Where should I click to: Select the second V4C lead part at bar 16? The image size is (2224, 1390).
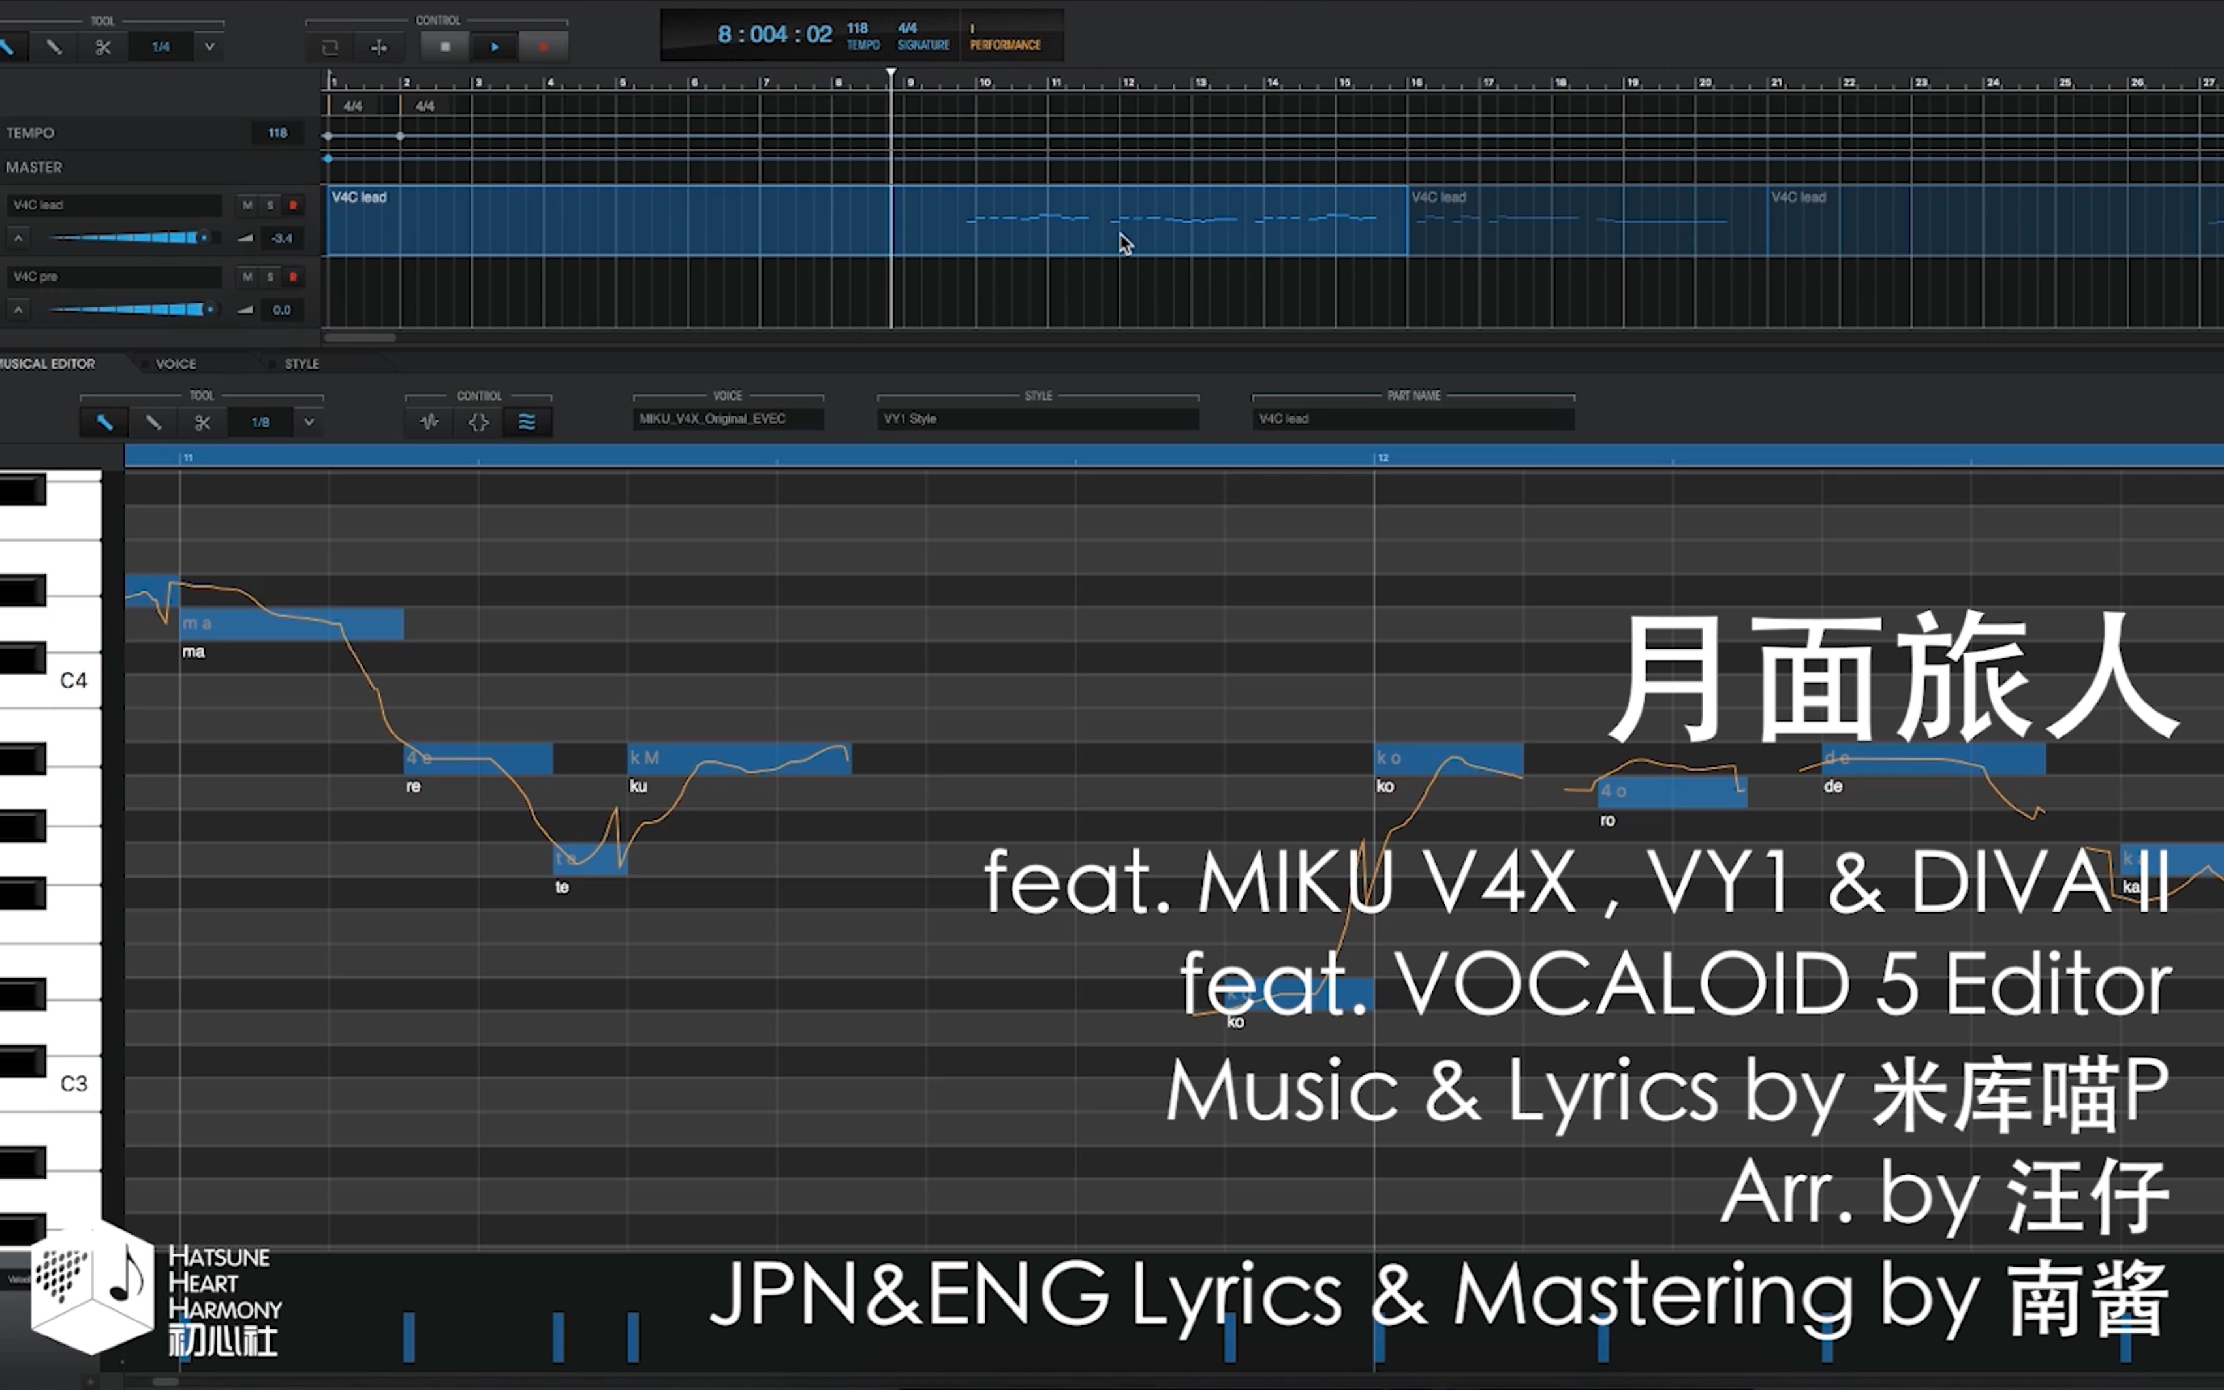tap(1587, 221)
